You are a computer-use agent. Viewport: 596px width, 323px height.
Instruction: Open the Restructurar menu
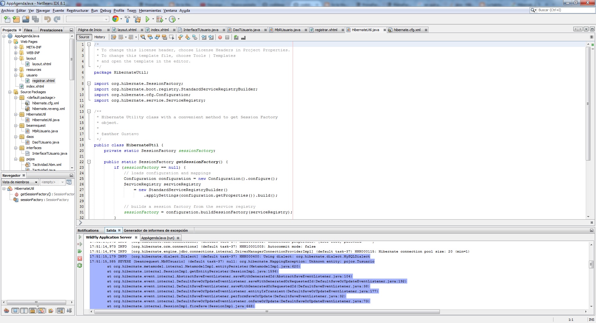78,11
